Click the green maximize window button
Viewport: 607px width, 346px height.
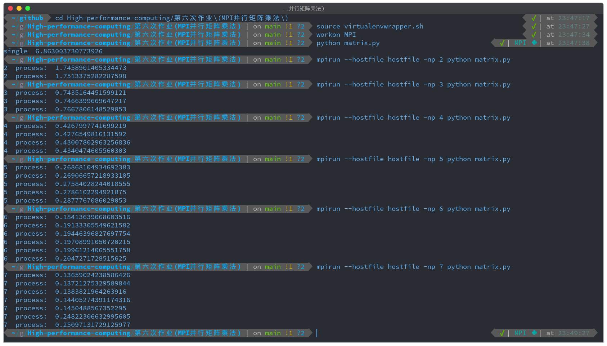pyautogui.click(x=28, y=8)
